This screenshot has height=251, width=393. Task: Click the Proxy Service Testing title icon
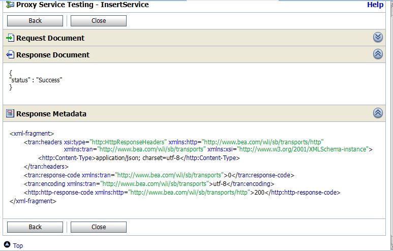click(x=9, y=5)
